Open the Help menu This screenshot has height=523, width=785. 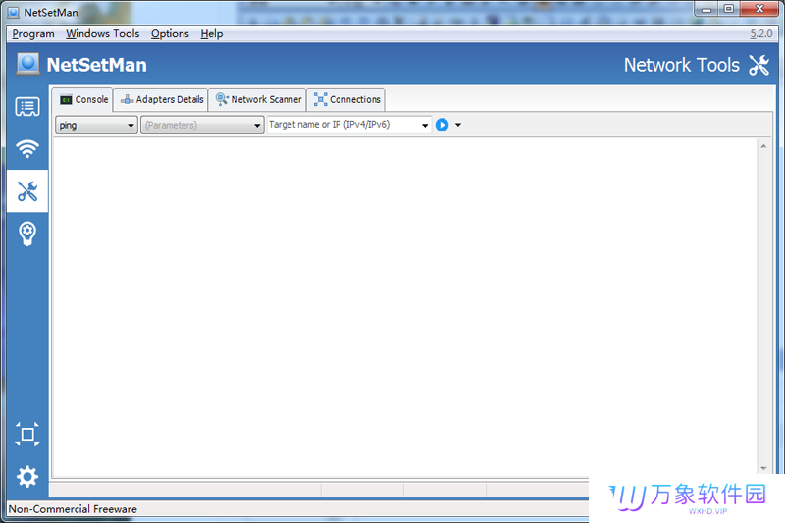click(x=212, y=34)
